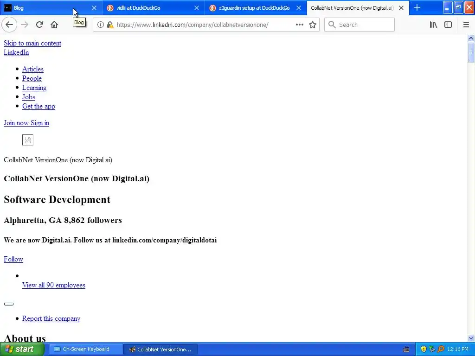Click the keyboard icon in taskbar tray area
This screenshot has width=475, height=356.
coord(406,350)
